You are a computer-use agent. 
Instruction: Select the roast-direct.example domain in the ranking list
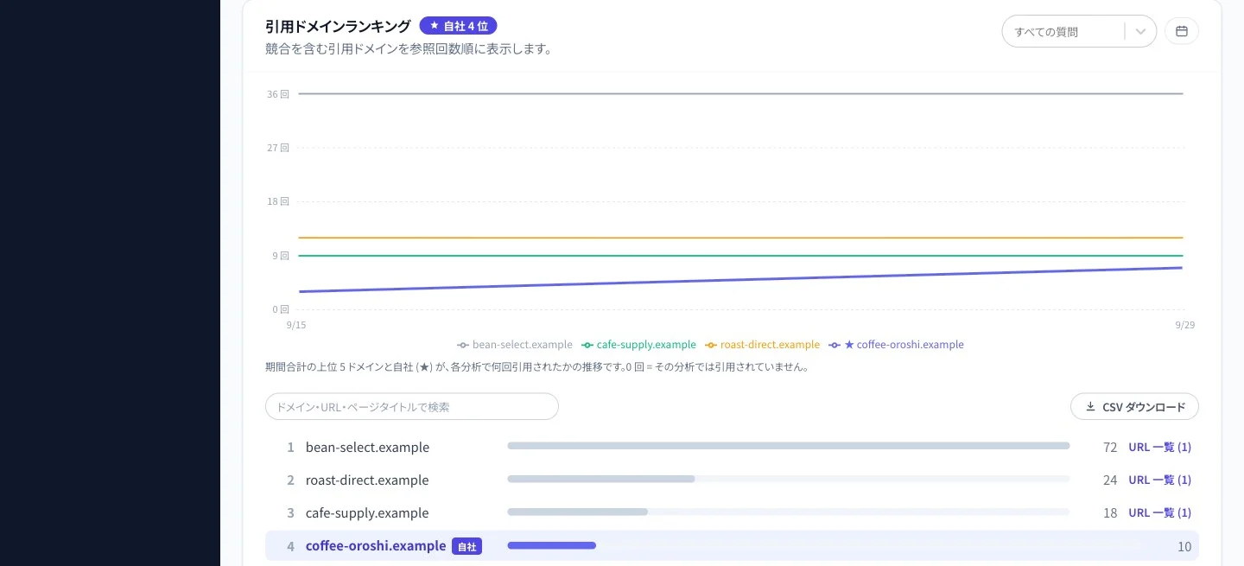[367, 480]
